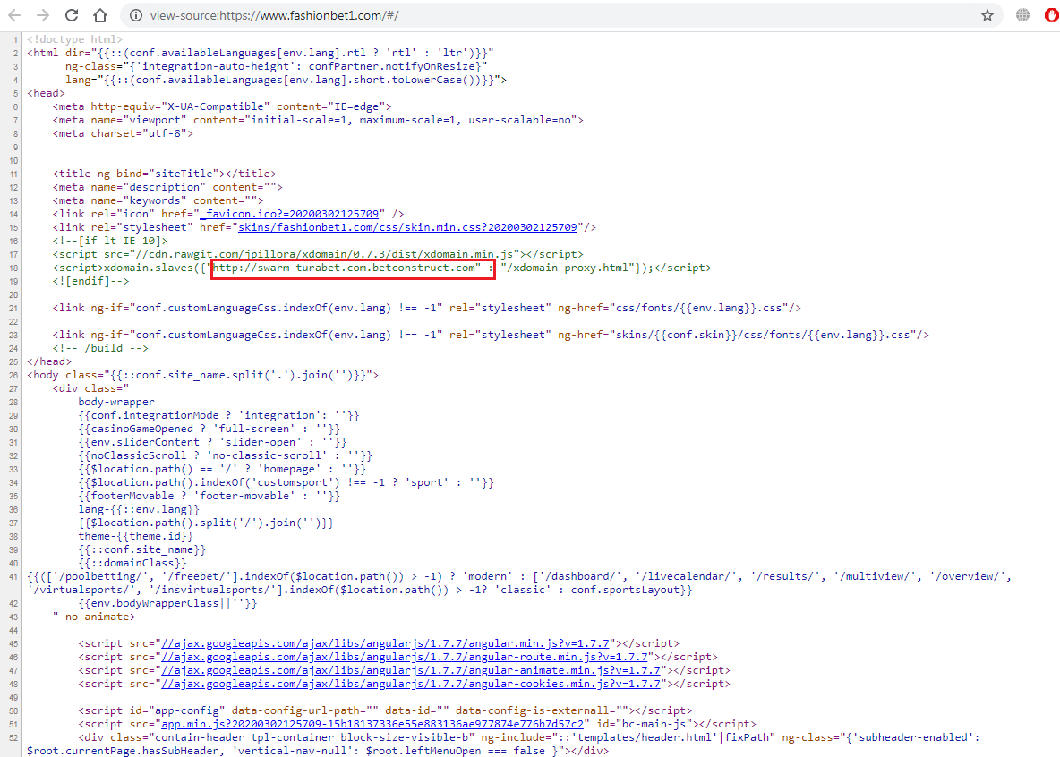This screenshot has width=1060, height=757.
Task: Click the '/poolbetting/' expression line
Action: click(x=519, y=583)
